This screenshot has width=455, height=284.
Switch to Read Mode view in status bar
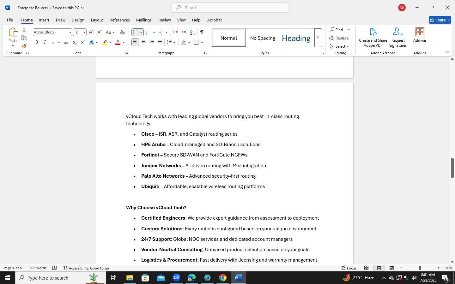(x=367, y=268)
